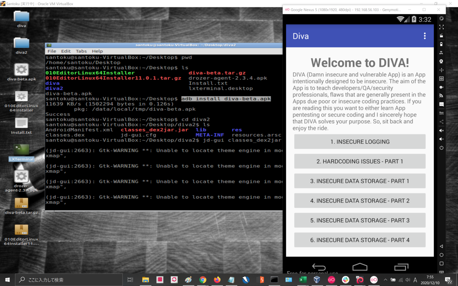Tap the Android back navigation arrow
This screenshot has height=286, width=458.
pos(319,267)
